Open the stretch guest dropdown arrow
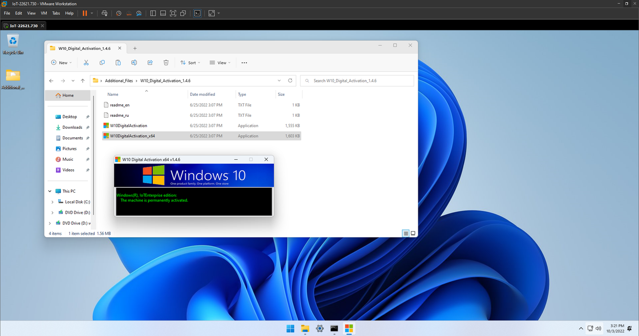Image resolution: width=639 pixels, height=336 pixels. 218,13
